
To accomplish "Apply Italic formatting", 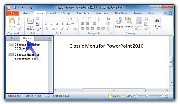I will (52, 24).
